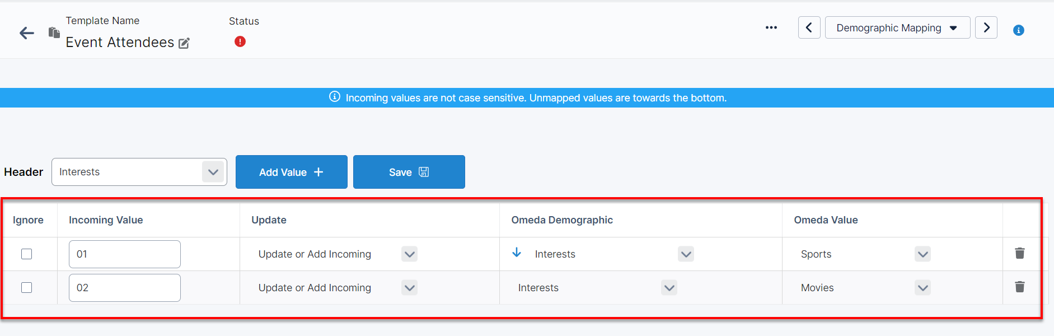Image resolution: width=1054 pixels, height=336 pixels.
Task: Click the Add Value button
Action: point(291,172)
